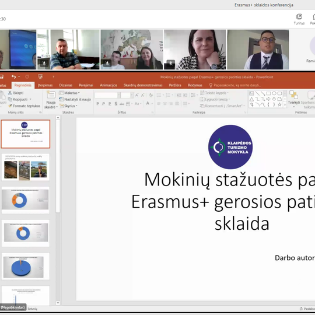Click the numbered list icon
Viewport: 315px width, 315px height.
coord(168,95)
